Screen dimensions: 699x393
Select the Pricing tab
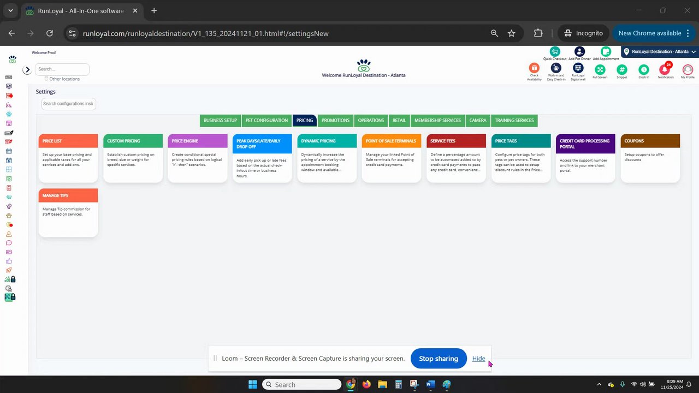point(305,120)
